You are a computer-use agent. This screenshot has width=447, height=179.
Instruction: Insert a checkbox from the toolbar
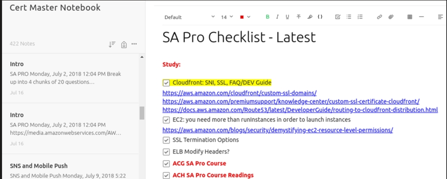338,17
